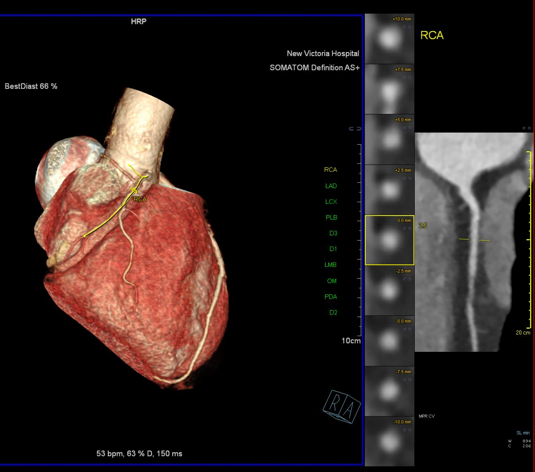This screenshot has width=535, height=472.
Task: Toggle the LAD vessel label
Action: click(x=331, y=186)
